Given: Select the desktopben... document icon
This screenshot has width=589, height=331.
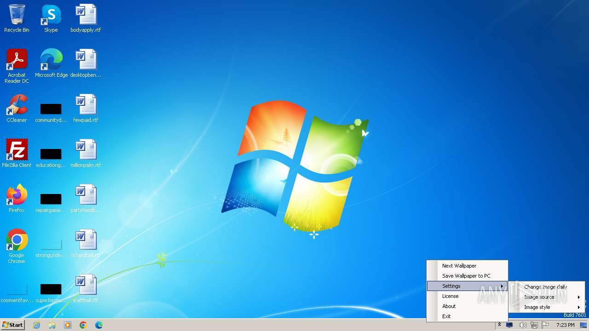Looking at the screenshot, I should pyautogui.click(x=86, y=63).
